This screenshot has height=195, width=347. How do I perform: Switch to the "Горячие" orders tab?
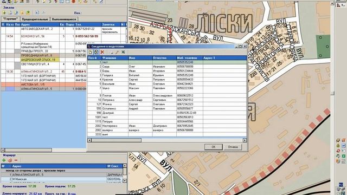point(10,19)
